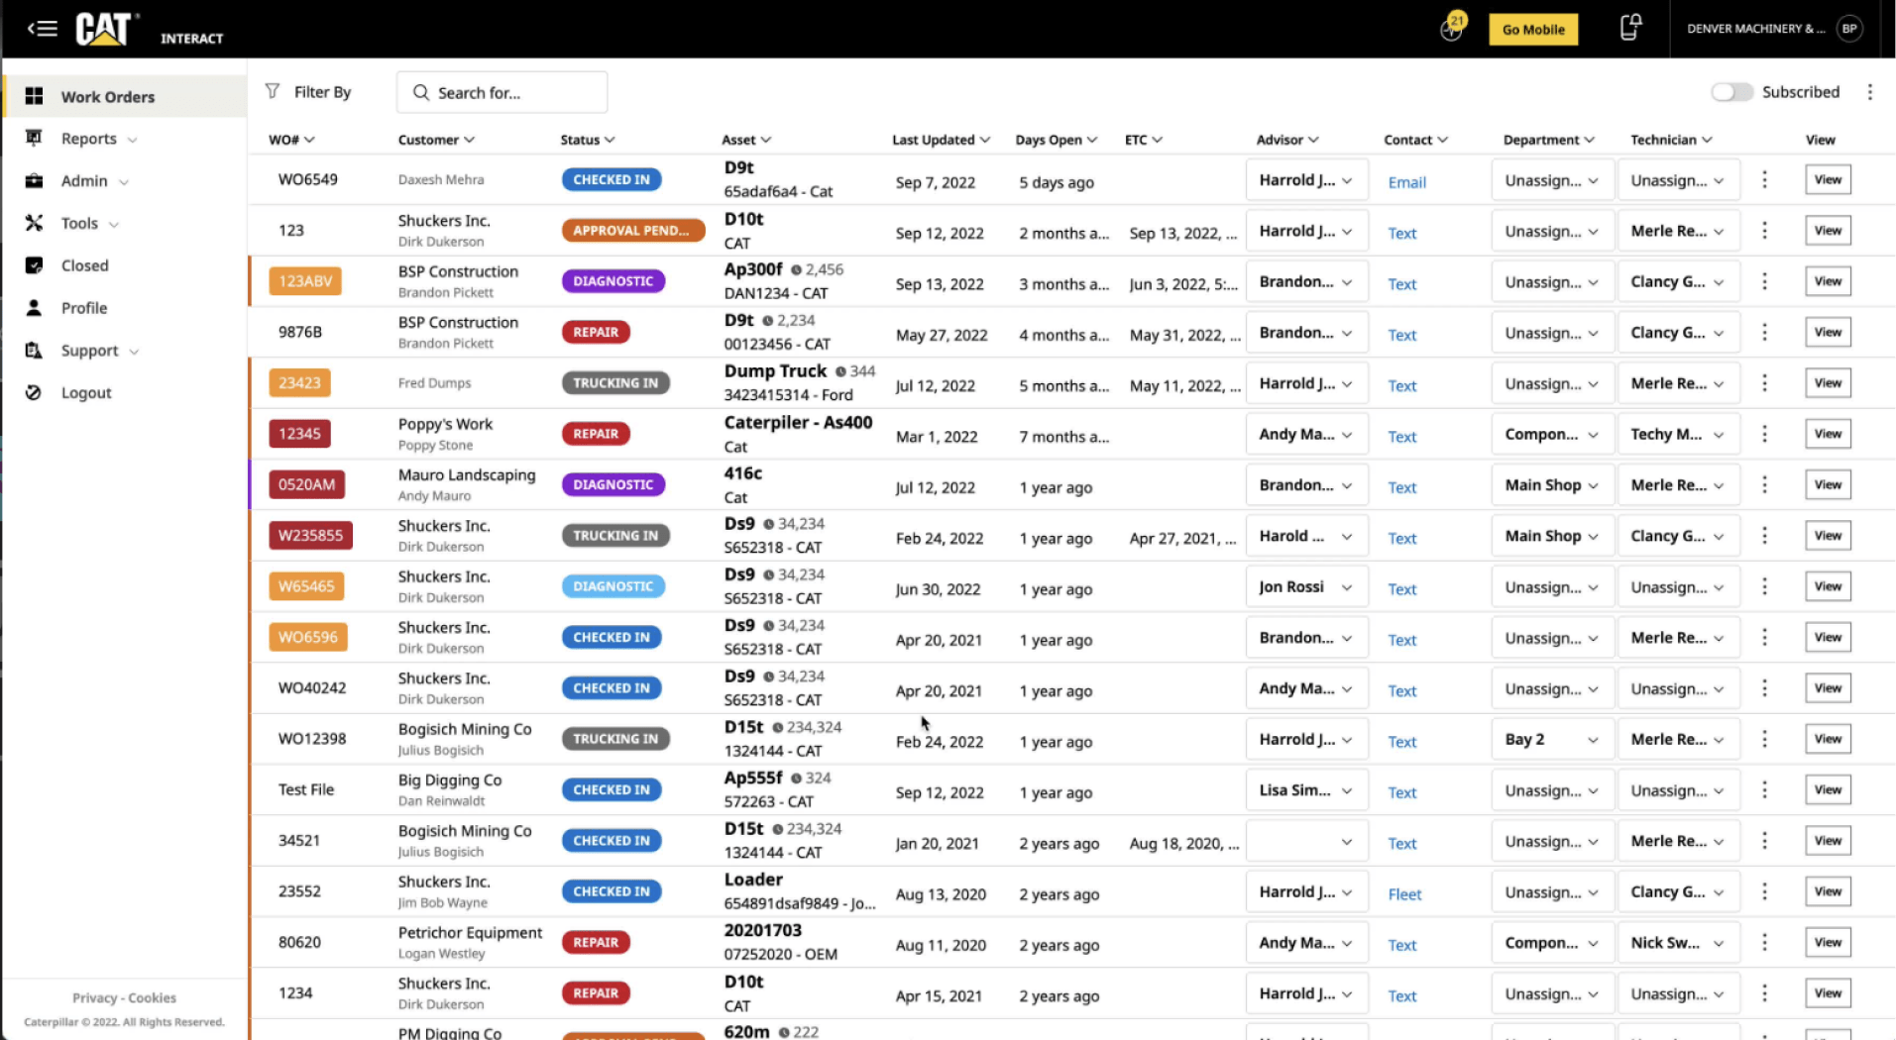Click View for work order 12345
Viewport: 1896px width, 1040px height.
pyautogui.click(x=1828, y=434)
